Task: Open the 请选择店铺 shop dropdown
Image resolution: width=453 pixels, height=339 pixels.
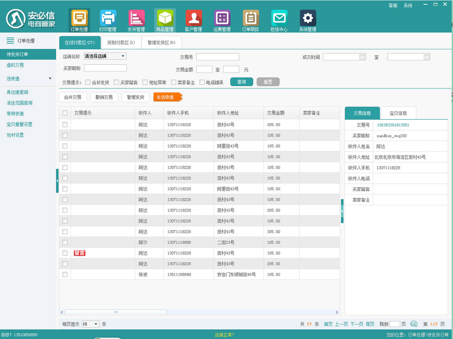Action: 105,56
